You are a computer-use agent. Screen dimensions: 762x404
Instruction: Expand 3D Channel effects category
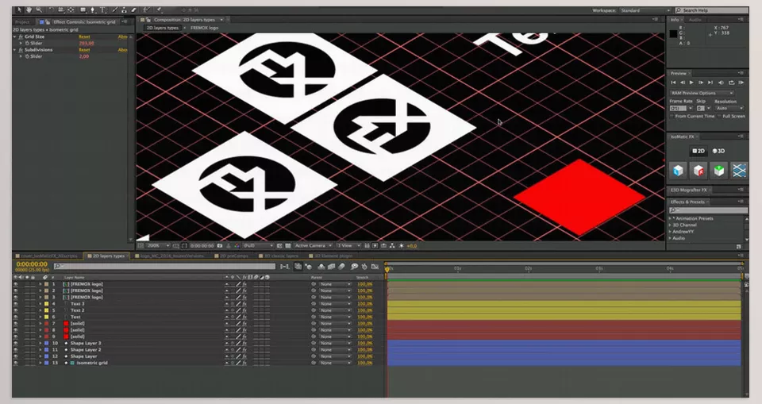pos(670,225)
